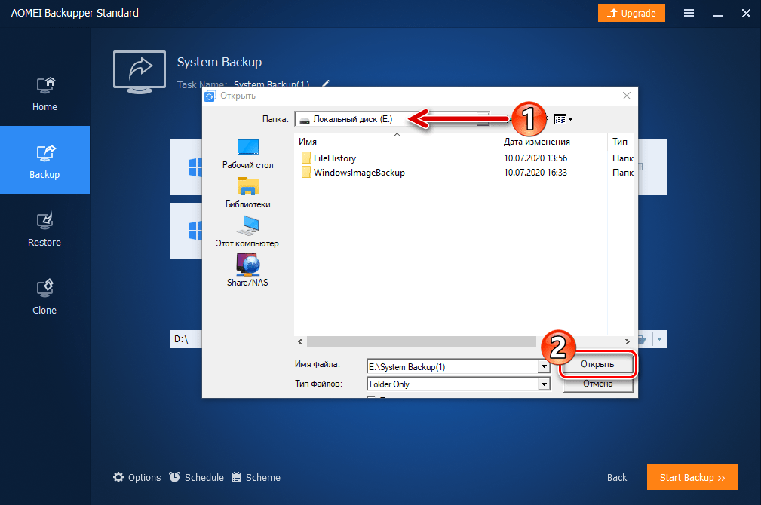Click the Upgrade button

click(631, 13)
